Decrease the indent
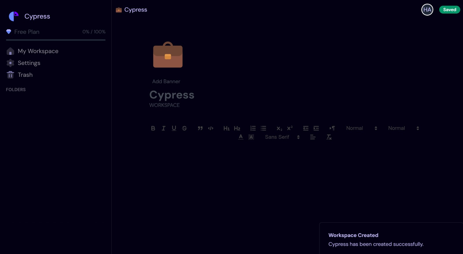The width and height of the screenshot is (463, 254). point(306,128)
